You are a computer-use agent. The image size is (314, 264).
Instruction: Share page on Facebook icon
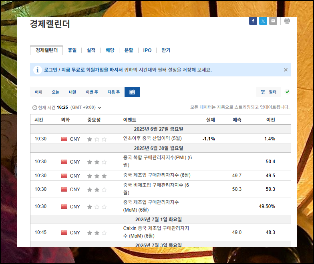pyautogui.click(x=253, y=21)
